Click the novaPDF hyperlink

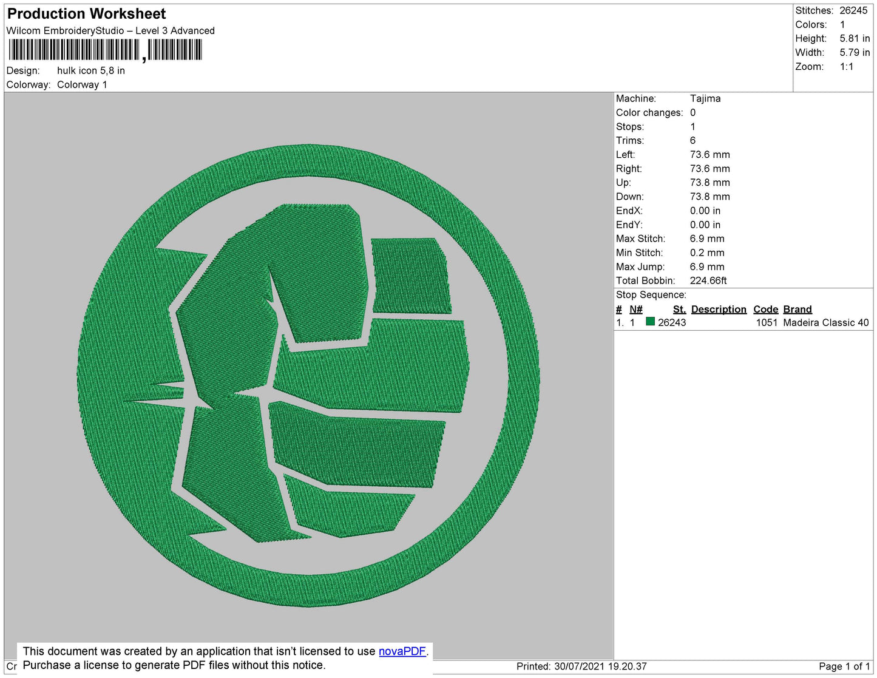point(402,651)
